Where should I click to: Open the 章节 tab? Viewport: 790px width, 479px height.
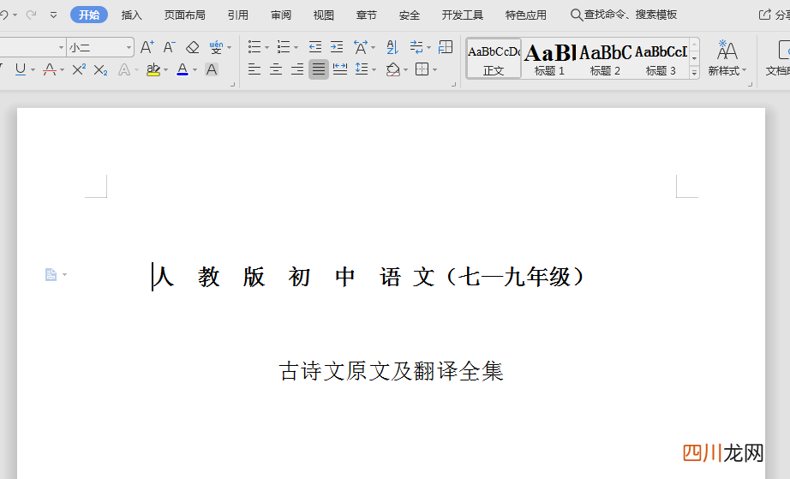(366, 15)
